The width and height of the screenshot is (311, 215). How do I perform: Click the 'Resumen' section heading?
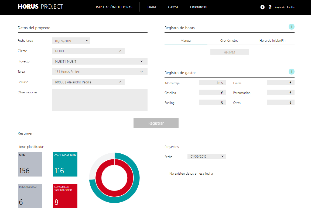[26, 133]
